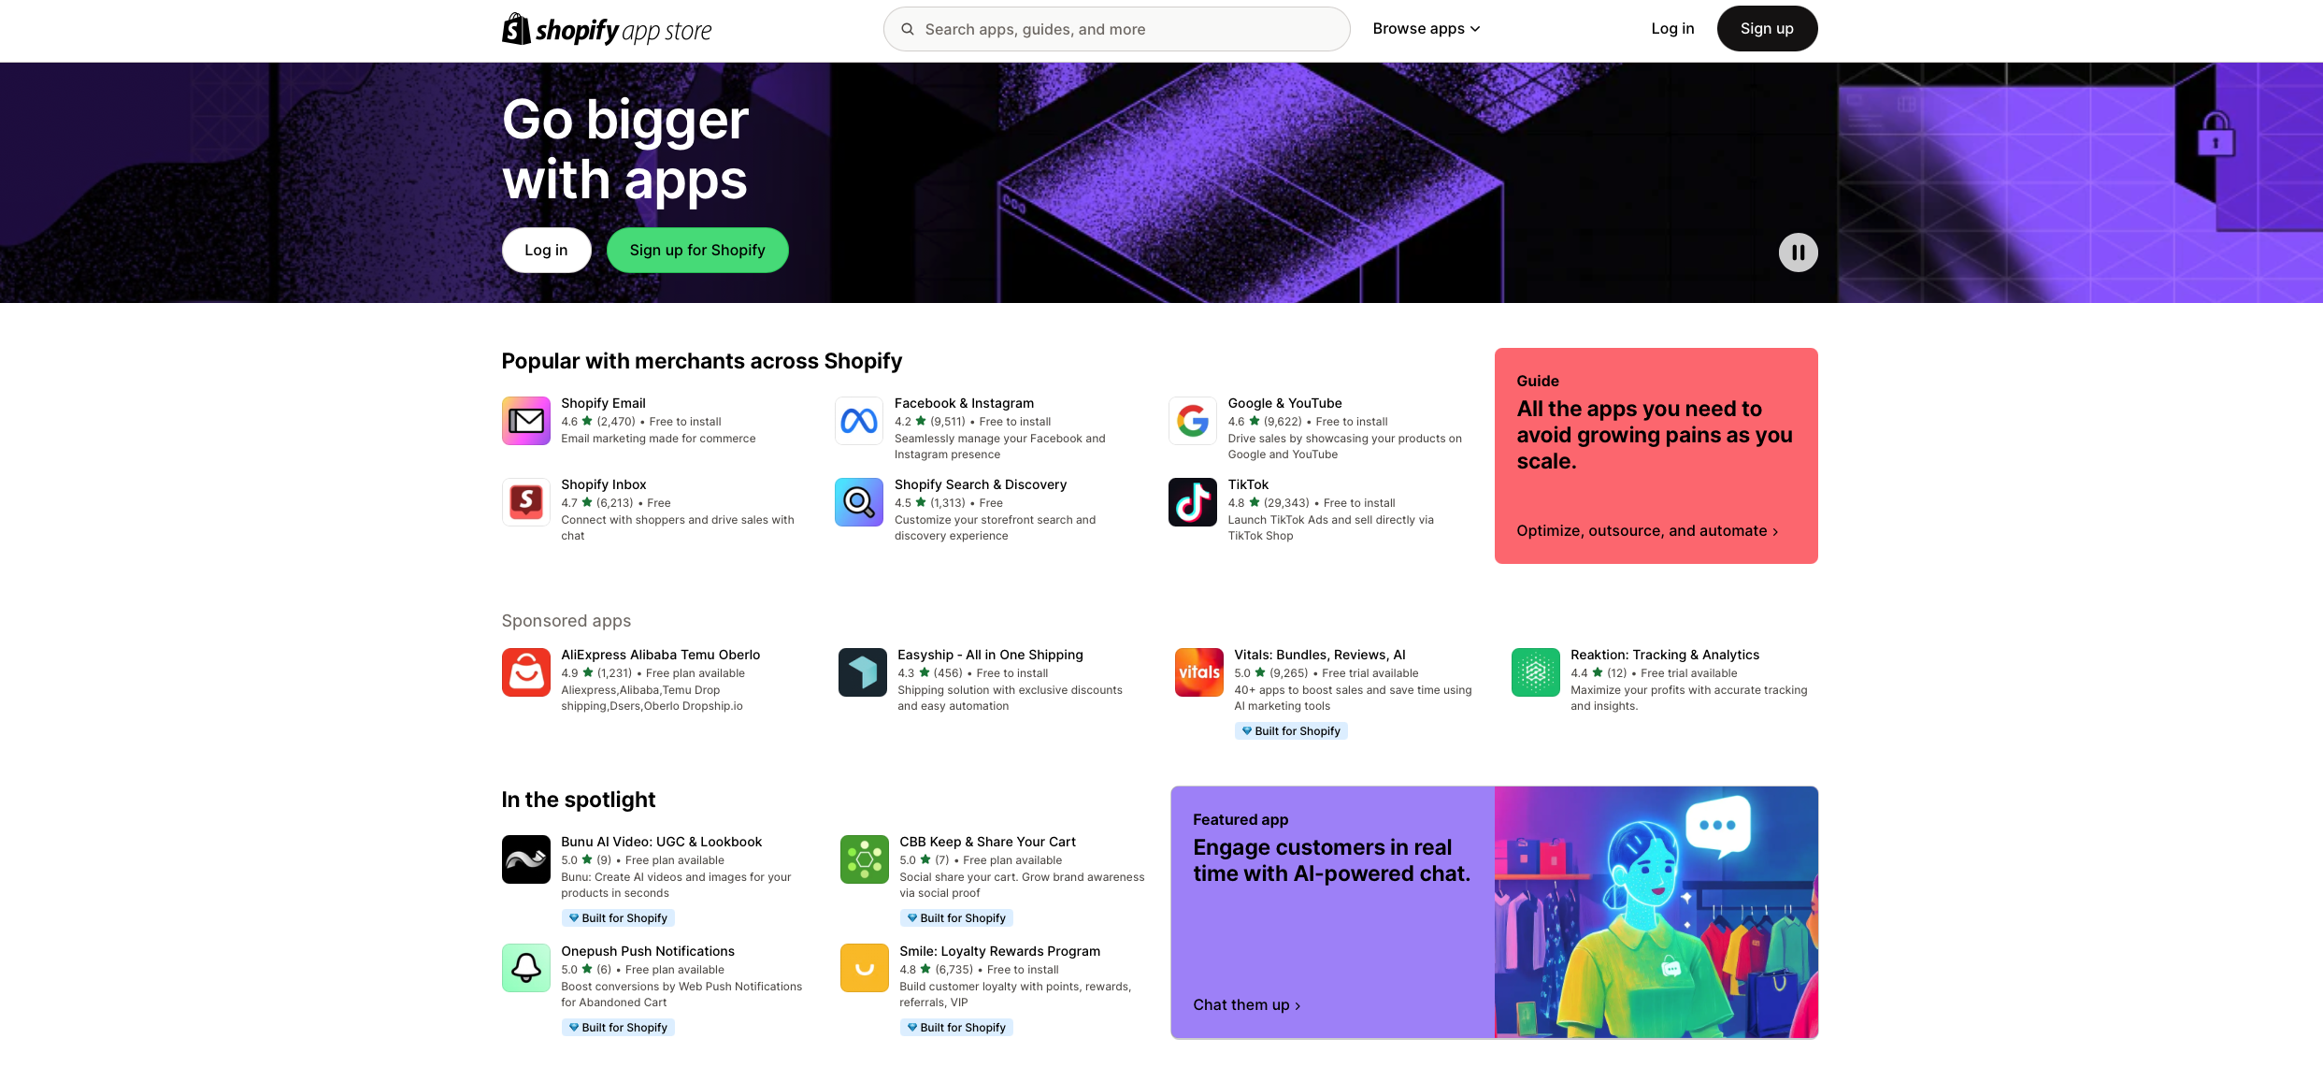Screen dimensions: 2323x1082
Task: Open the Easyship app icon
Action: (x=862, y=672)
